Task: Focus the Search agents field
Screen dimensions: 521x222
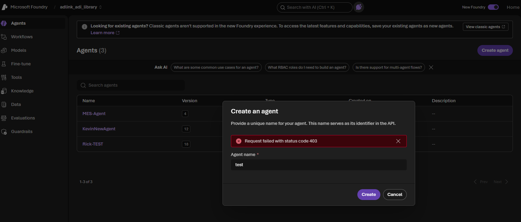Action: tap(131, 85)
